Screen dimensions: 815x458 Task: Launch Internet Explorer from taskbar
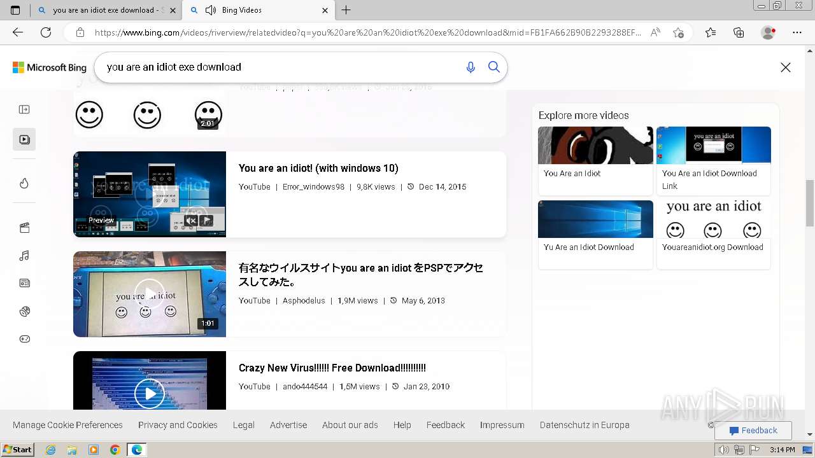pos(51,450)
